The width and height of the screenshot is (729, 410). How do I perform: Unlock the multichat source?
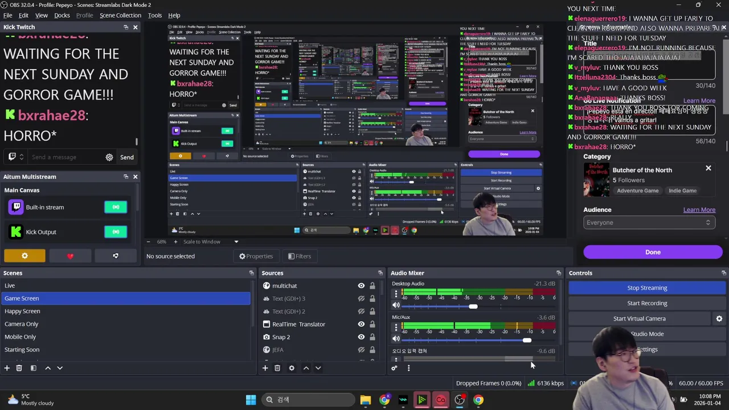(x=372, y=286)
